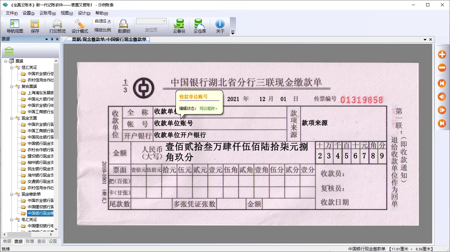Select highlighted 中国银行现金缴 tree item
Screen dimensions: 450x252
40,213
